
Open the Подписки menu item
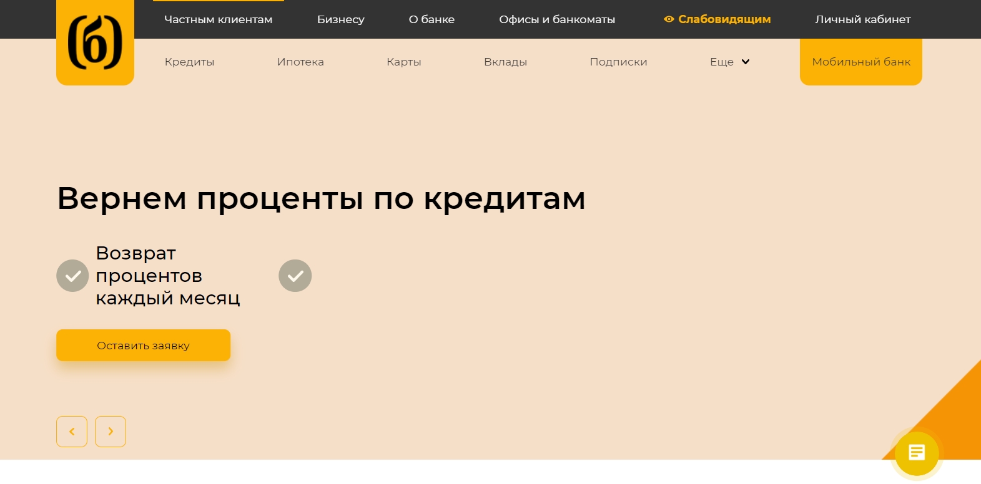(x=619, y=62)
